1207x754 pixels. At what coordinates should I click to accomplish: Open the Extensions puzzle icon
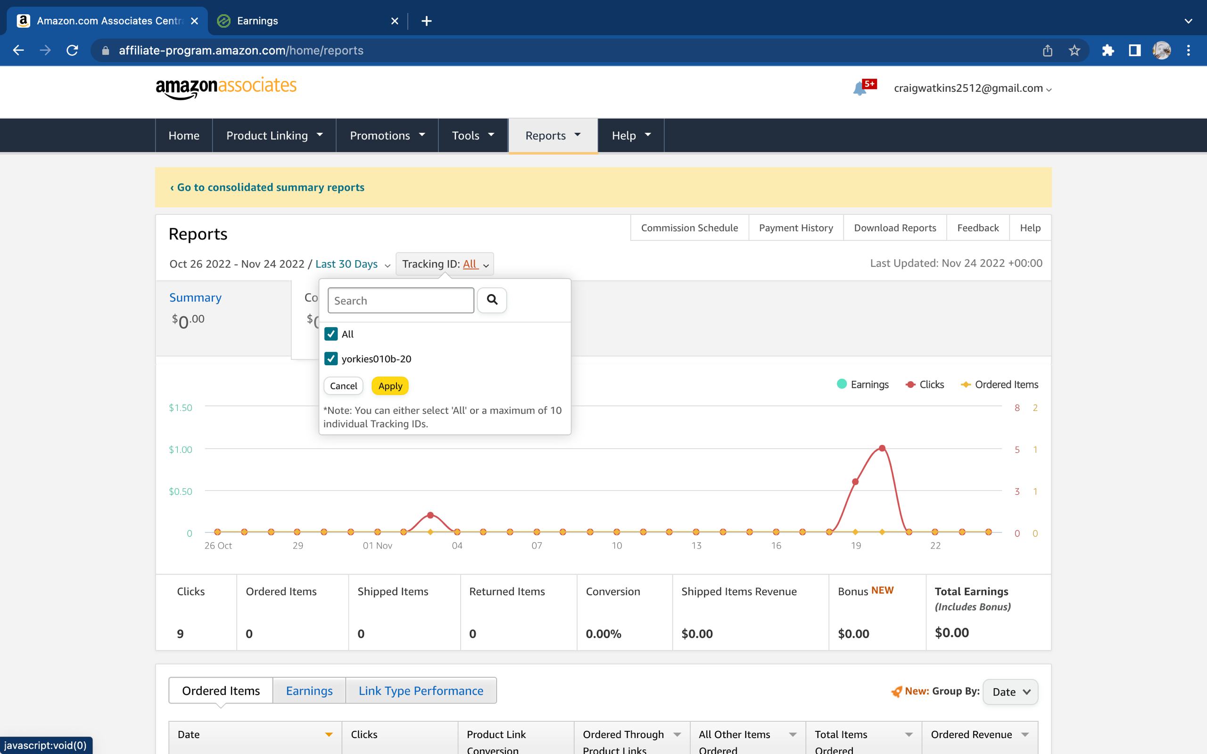point(1108,50)
